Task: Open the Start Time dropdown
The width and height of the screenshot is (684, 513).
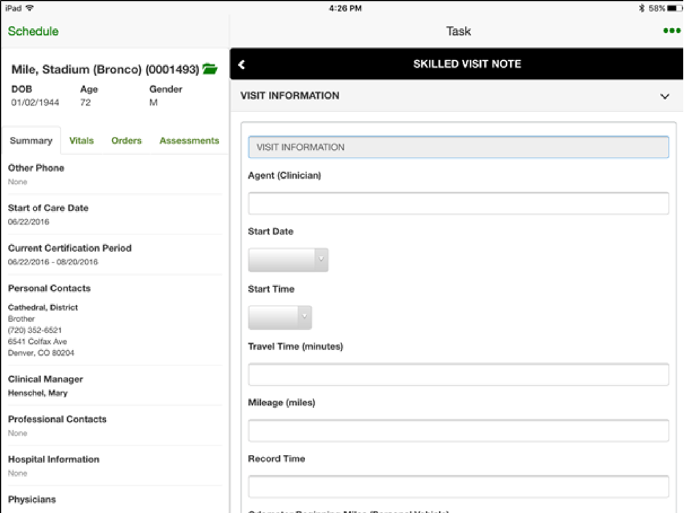Action: point(280,317)
